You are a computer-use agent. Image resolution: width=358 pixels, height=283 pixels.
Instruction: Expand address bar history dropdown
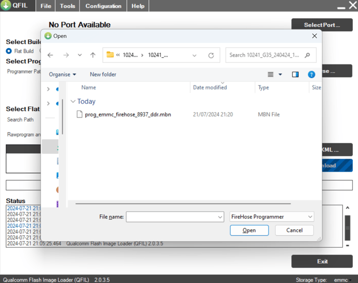(194, 55)
